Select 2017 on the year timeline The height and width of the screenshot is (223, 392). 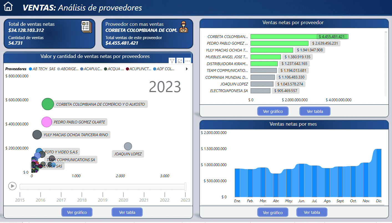[x=61, y=200]
